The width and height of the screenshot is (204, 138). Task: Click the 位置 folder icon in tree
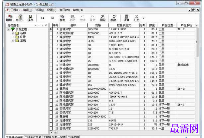[x=17, y=37]
